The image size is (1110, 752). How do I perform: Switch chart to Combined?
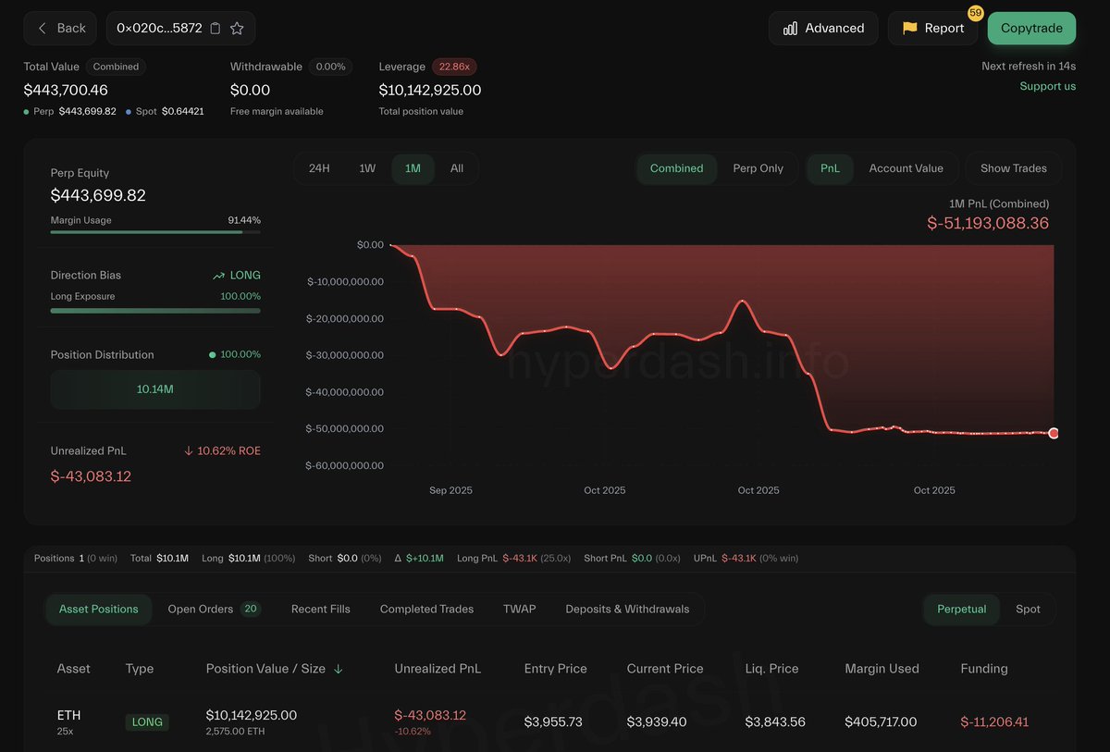[677, 168]
